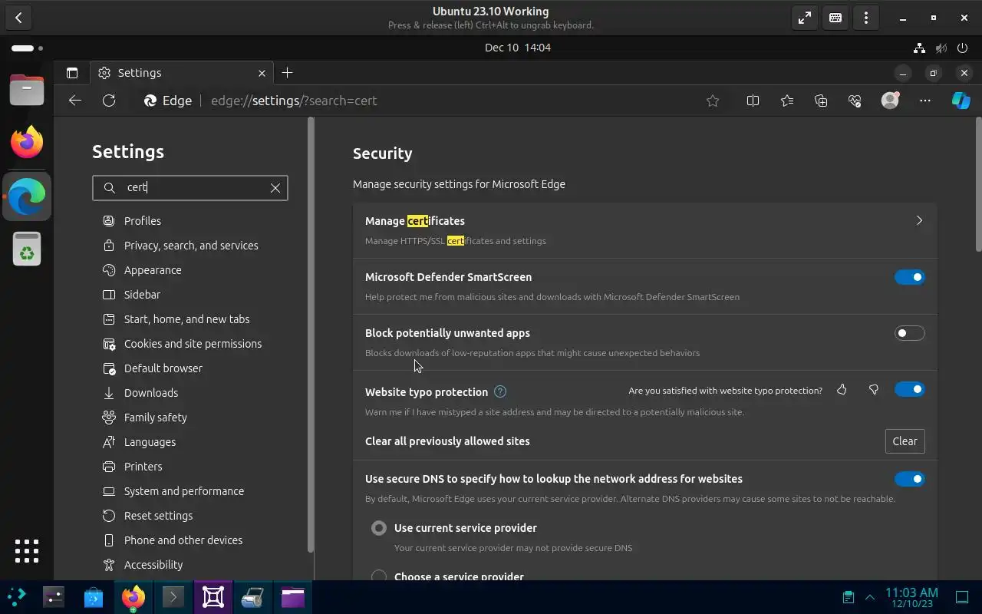
Task: Select Use current service provider radio
Action: pyautogui.click(x=379, y=528)
